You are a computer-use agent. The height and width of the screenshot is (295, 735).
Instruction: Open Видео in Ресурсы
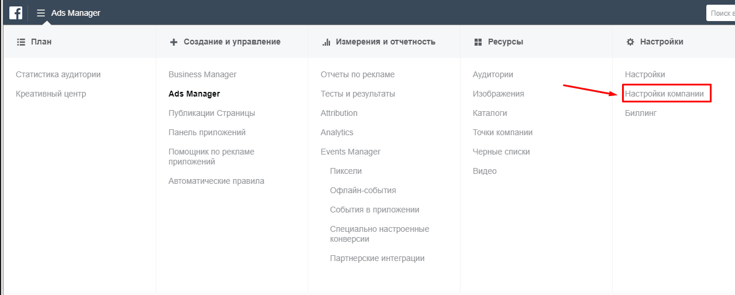click(x=485, y=171)
